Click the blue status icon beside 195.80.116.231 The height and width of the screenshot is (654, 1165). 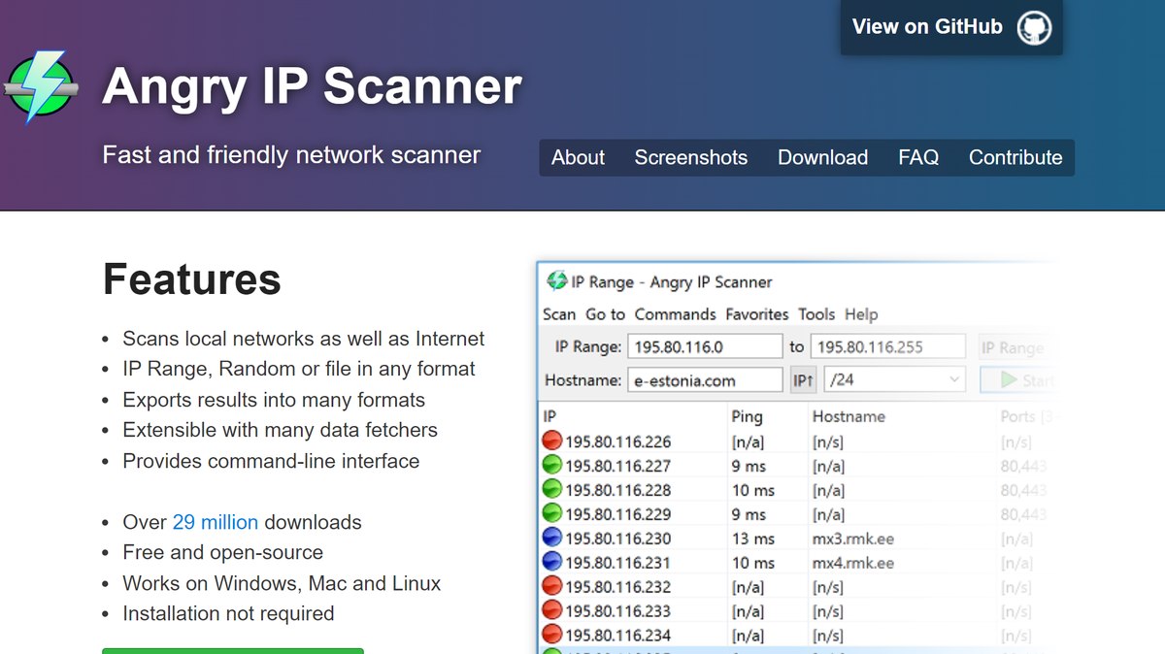click(x=551, y=562)
